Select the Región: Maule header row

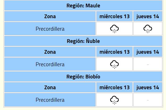(83, 5)
